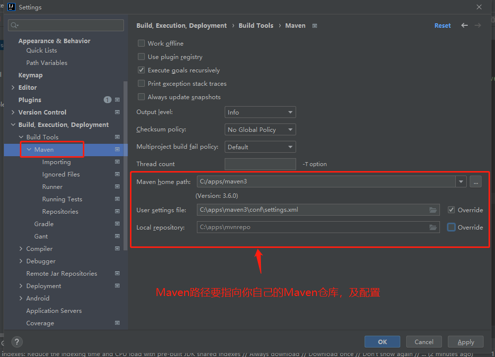Click the project-level icon beside Runner
The height and width of the screenshot is (357, 495).
(x=117, y=186)
